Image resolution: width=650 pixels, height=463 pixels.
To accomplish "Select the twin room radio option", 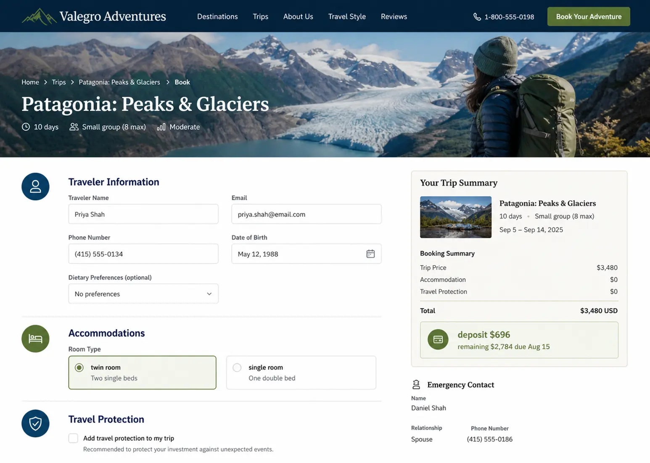I will click(x=79, y=367).
